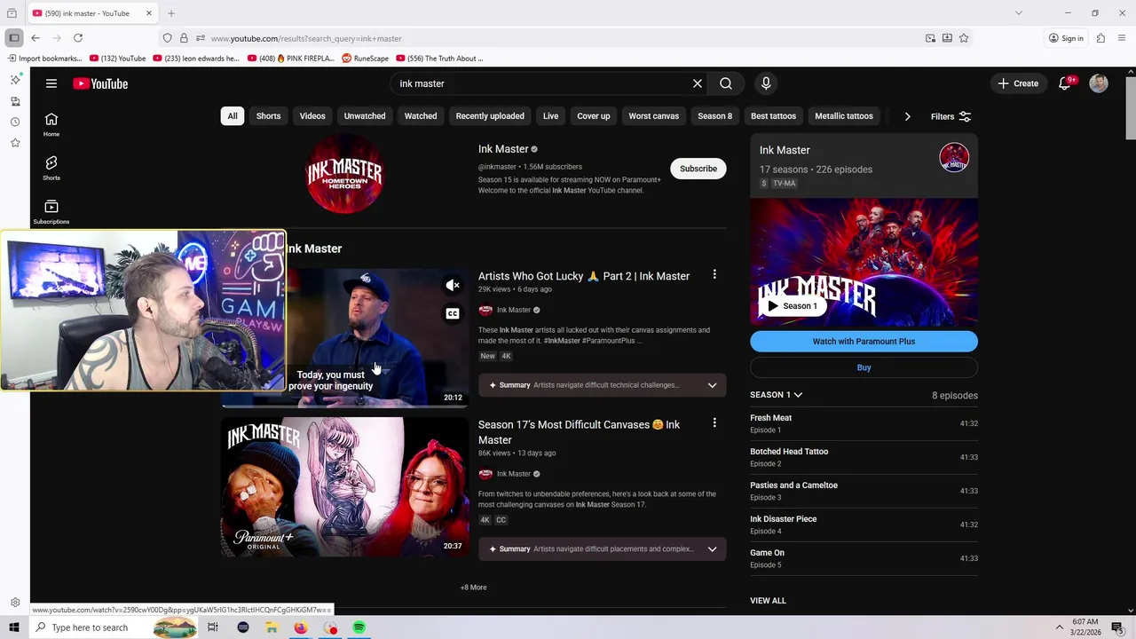The image size is (1136, 639).
Task: Show more filter chips with the right arrow
Action: [907, 116]
